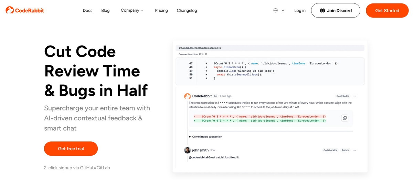Expand the Committable suggestion section
Viewport: 413px width, 180px height.
coord(205,137)
